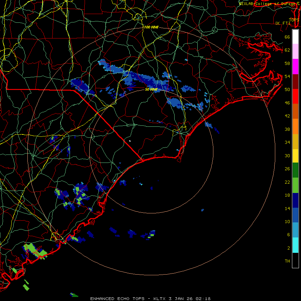301x301 pixels.
Task: Click the white radar site marker at map center
Action: pos(130,141)
